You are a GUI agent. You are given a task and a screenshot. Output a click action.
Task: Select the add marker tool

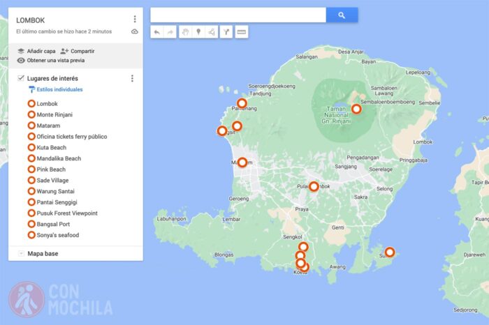click(198, 32)
